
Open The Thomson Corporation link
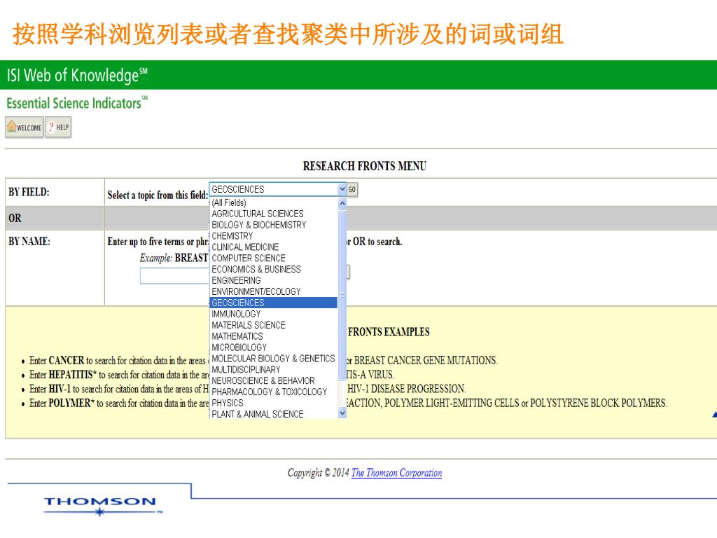tap(396, 473)
